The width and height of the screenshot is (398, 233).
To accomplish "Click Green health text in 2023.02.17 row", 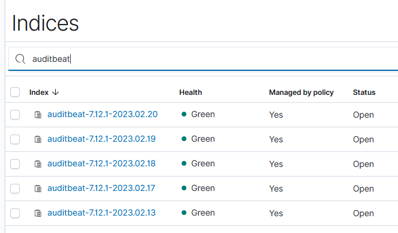I will click(203, 188).
